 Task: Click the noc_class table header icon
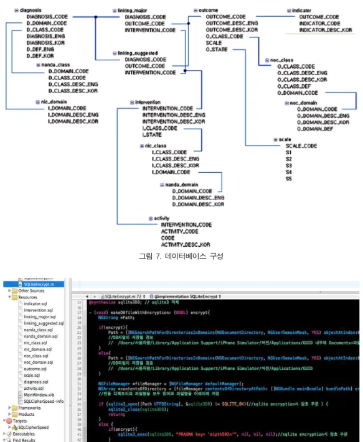tap(267, 60)
